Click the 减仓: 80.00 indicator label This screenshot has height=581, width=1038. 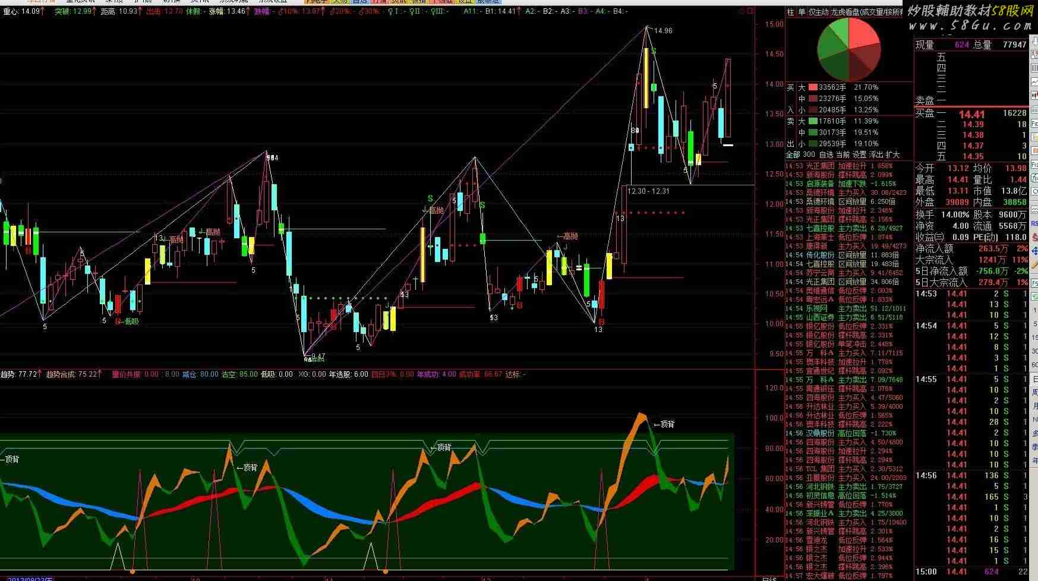coord(200,374)
